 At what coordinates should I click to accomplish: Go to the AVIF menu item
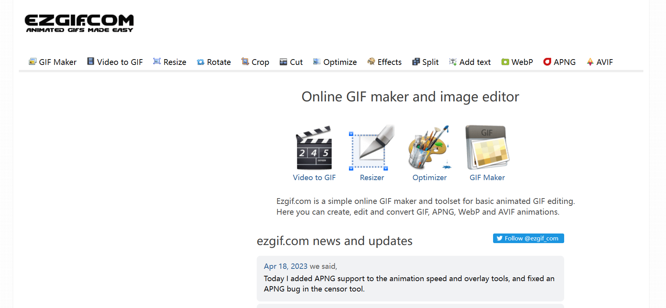coord(600,62)
